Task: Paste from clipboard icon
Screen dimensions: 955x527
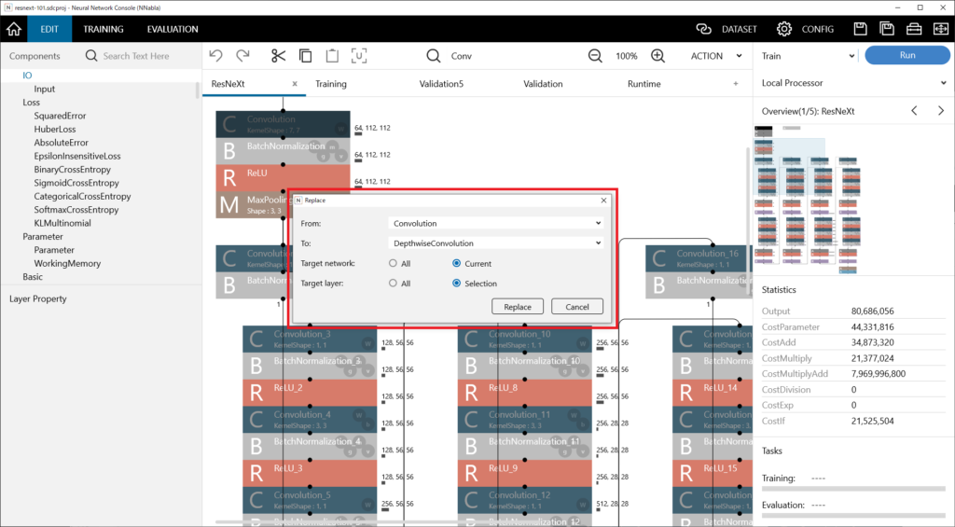Action: coord(332,55)
